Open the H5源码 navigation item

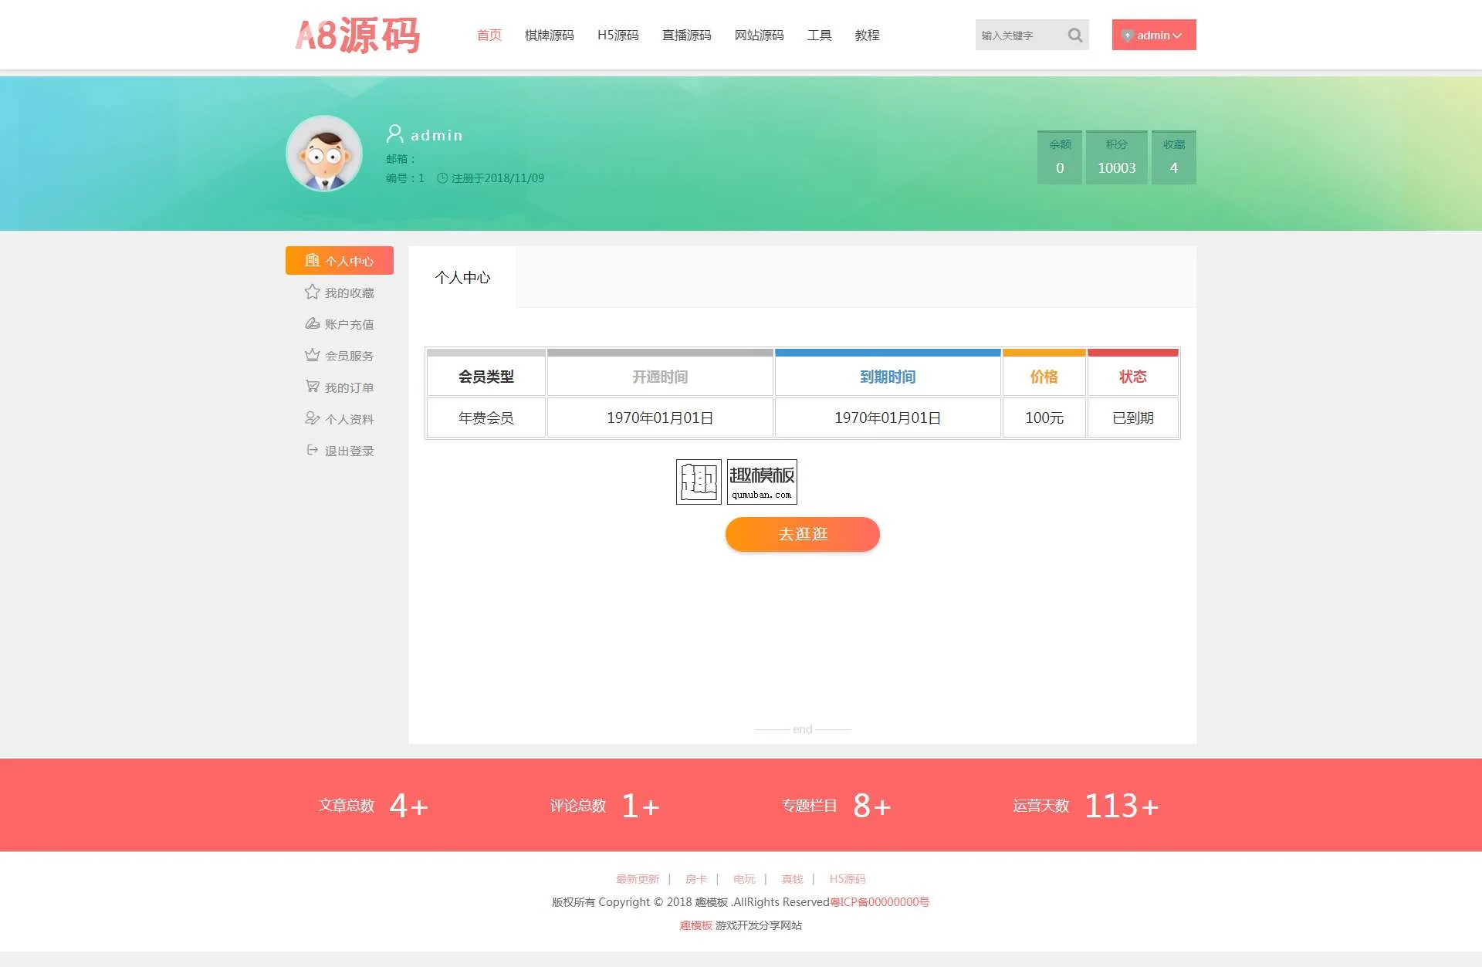point(617,36)
